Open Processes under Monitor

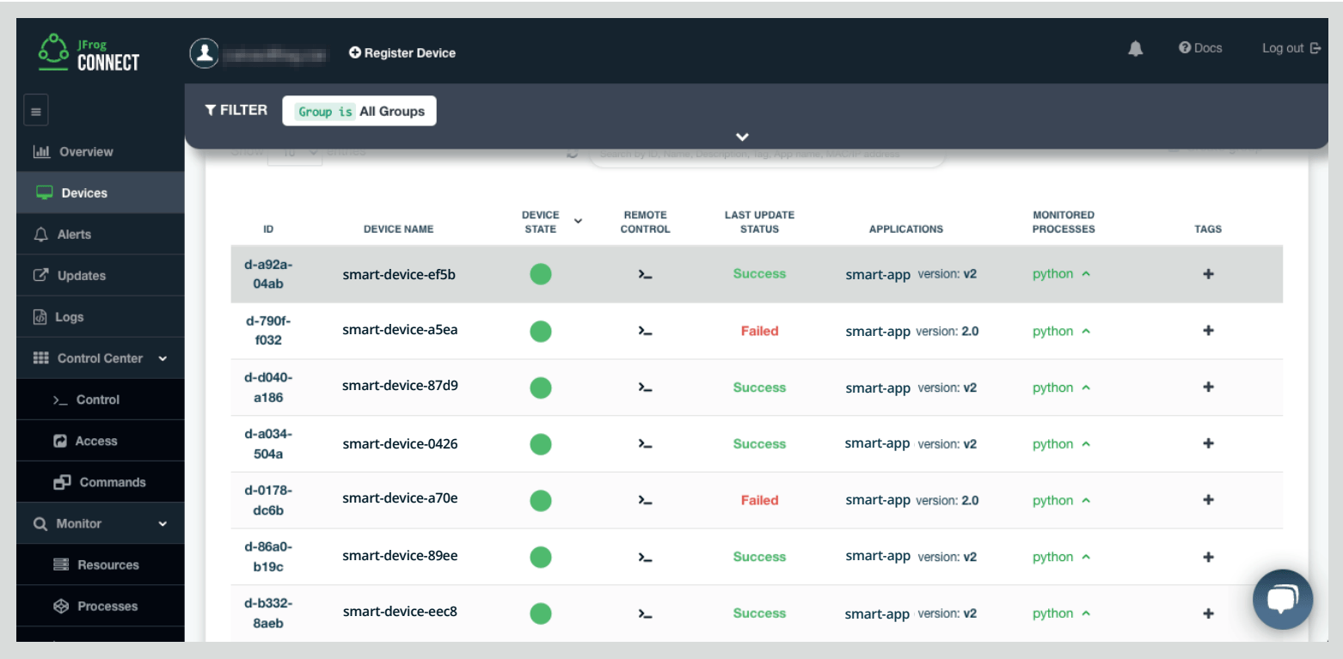pyautogui.click(x=100, y=606)
